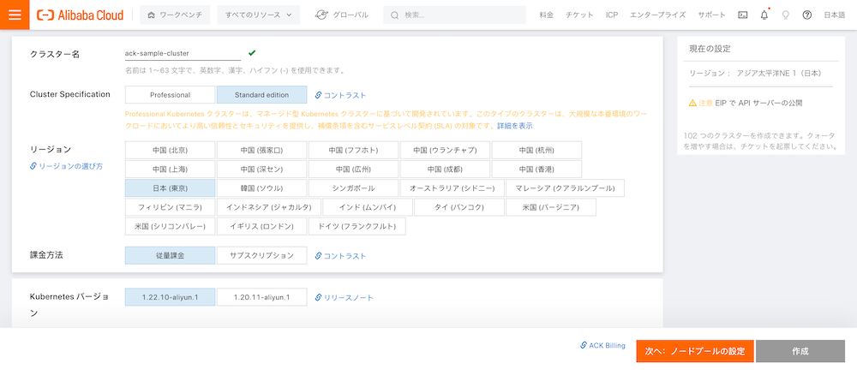Click the search magnifier icon
Viewport: 857px width, 375px height.
click(x=393, y=15)
